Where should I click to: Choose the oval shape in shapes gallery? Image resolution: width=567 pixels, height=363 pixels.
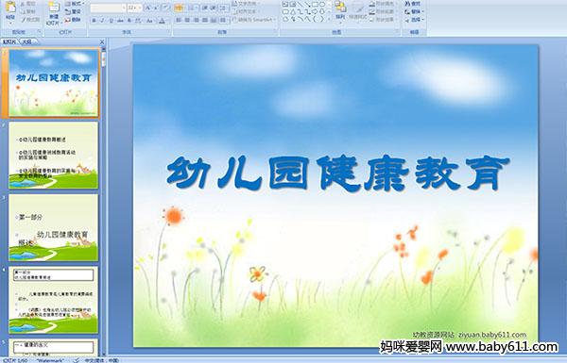point(322,5)
